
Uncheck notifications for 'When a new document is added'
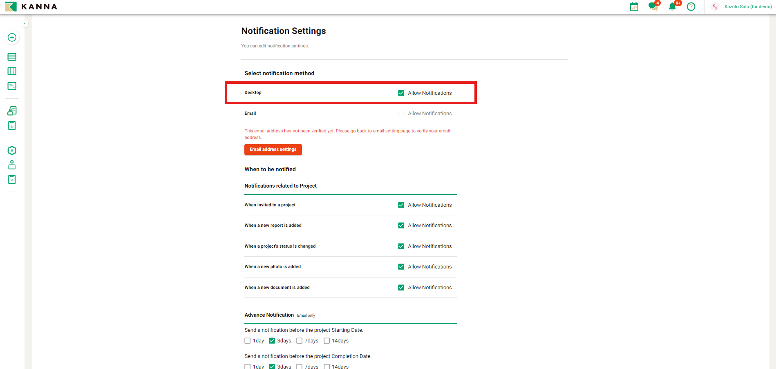click(401, 288)
